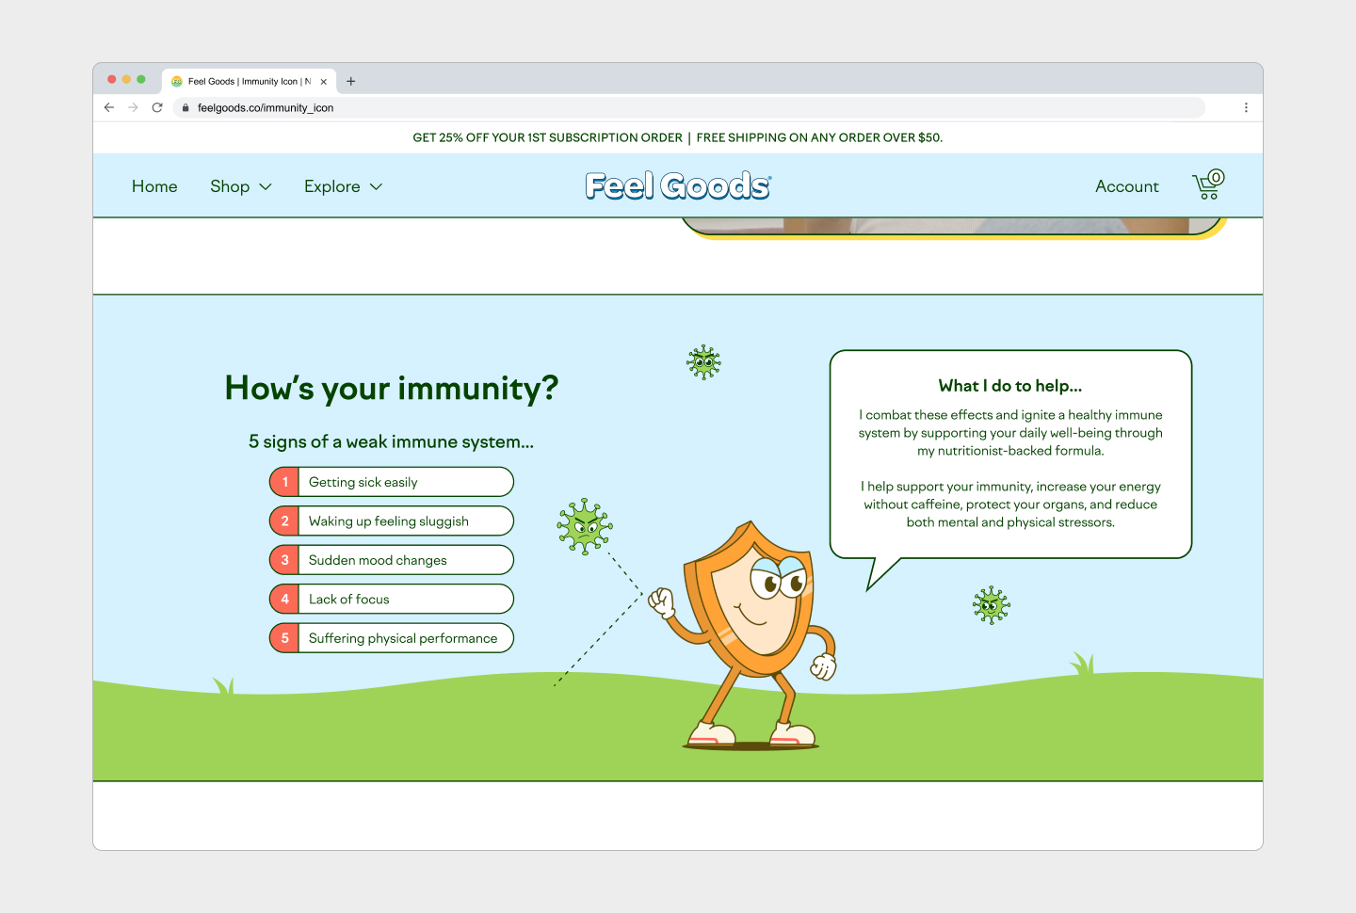The width and height of the screenshot is (1356, 913).
Task: Click the 25% off subscription promo text
Action: (x=548, y=137)
